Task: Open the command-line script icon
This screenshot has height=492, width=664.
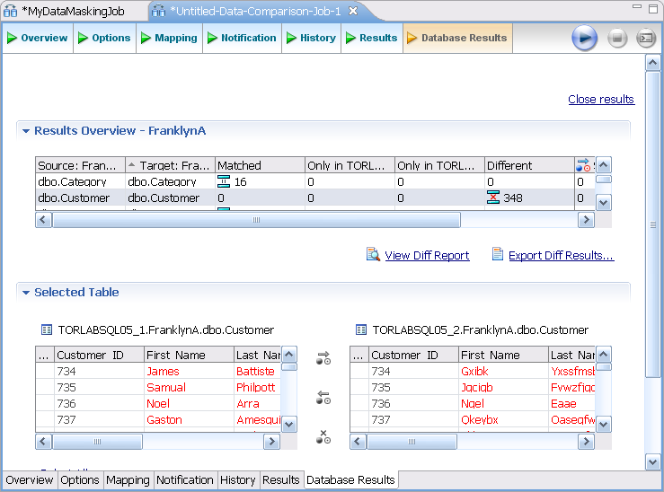Action: click(x=646, y=39)
